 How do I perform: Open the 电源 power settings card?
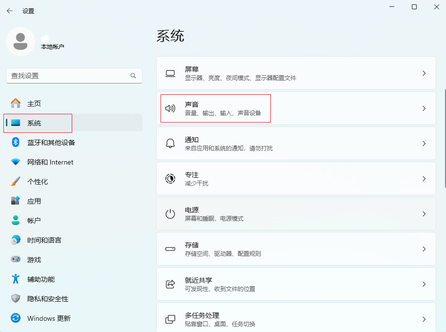[x=296, y=214]
